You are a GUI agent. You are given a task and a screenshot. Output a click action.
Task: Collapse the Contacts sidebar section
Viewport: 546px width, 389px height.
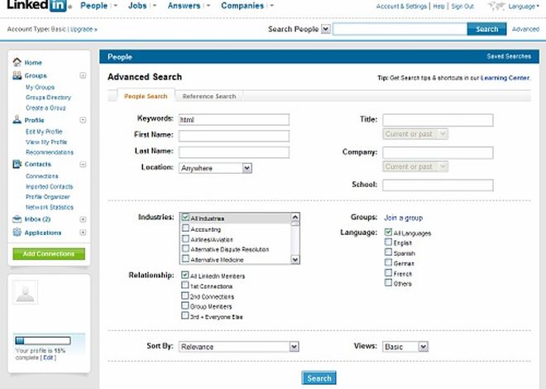point(83,165)
